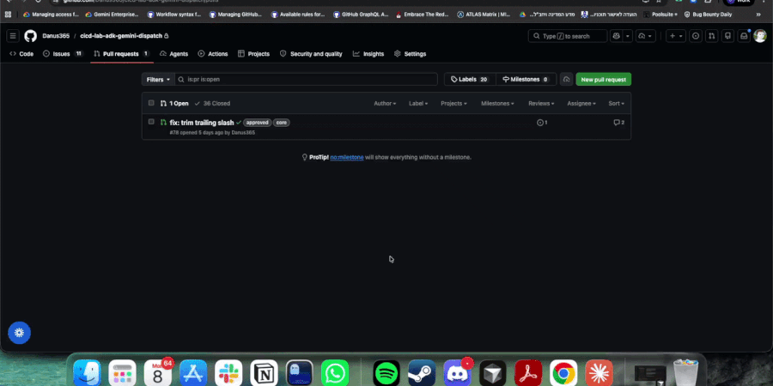Viewport: 773px width, 386px height.
Task: Open the plus Create new menu
Action: point(676,36)
